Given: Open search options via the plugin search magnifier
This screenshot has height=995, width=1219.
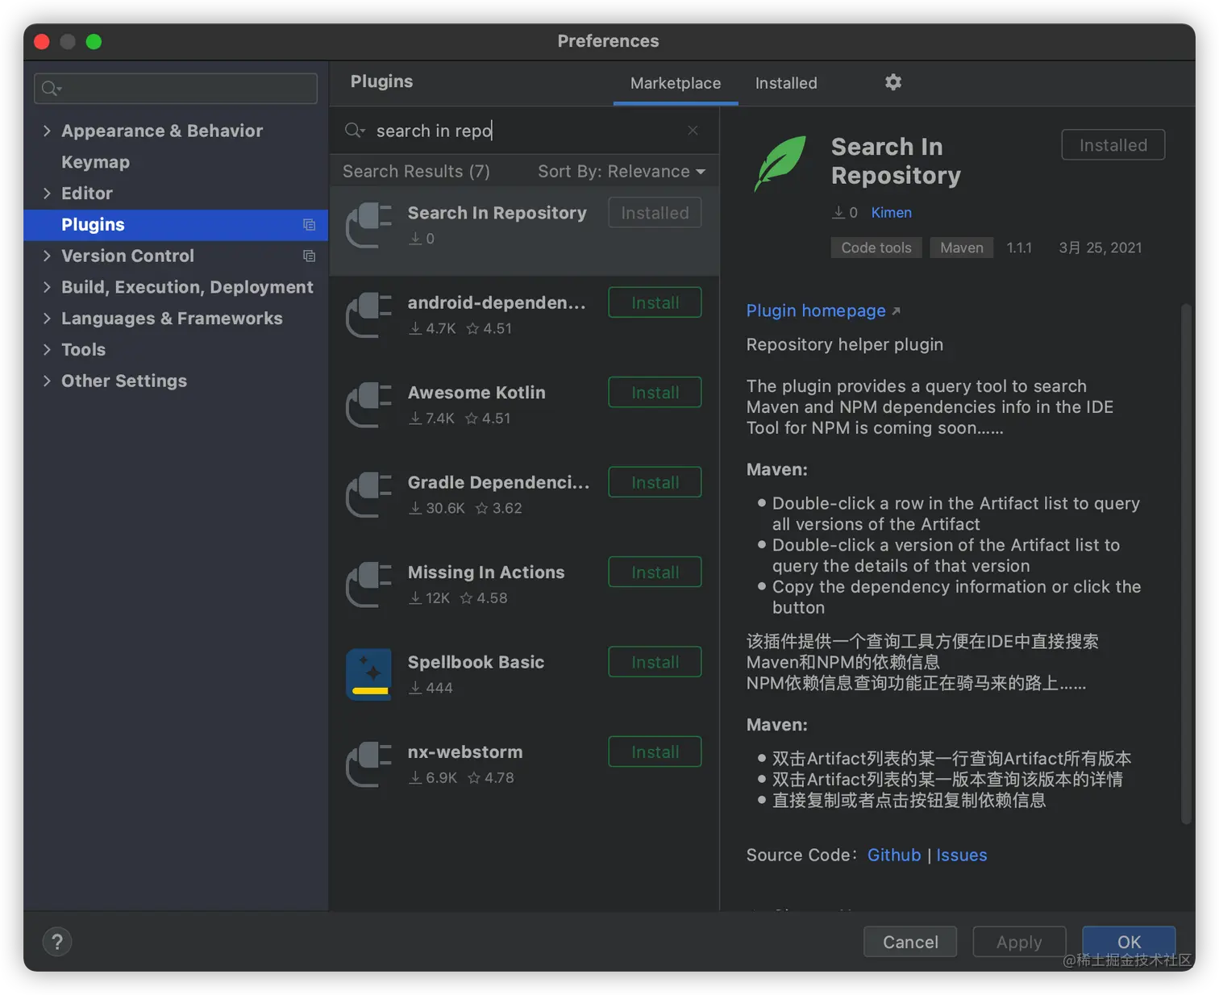Looking at the screenshot, I should 355,131.
